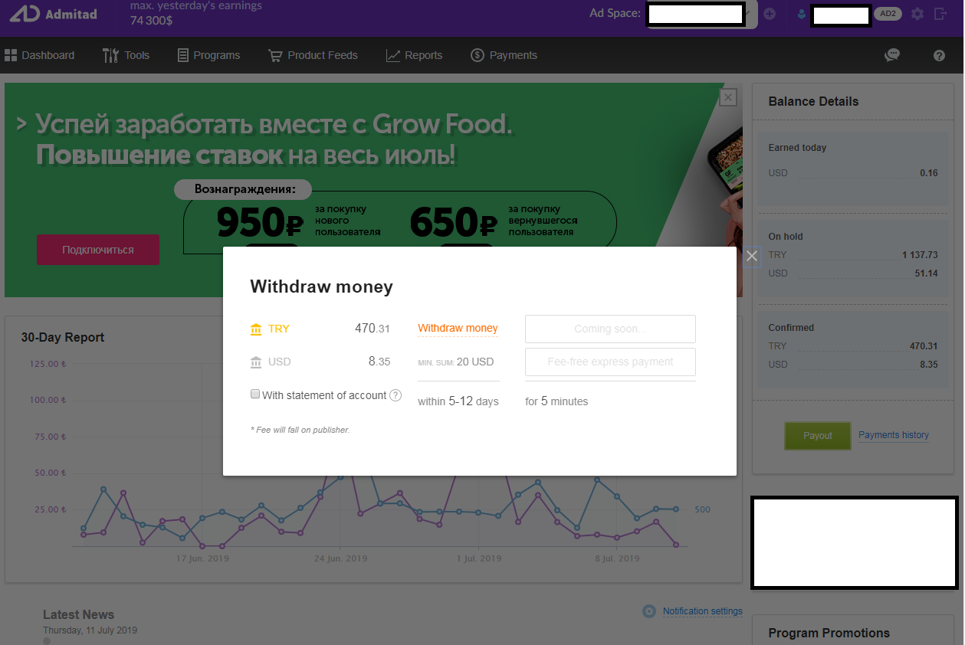Select the USD bank icon

pos(256,362)
